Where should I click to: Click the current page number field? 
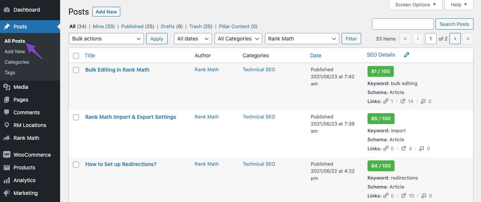click(431, 39)
